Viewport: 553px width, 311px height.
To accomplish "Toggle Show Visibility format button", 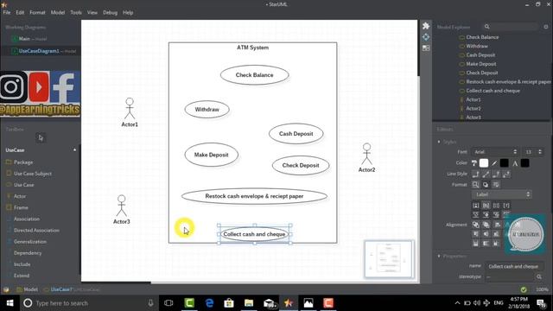I will (475, 206).
